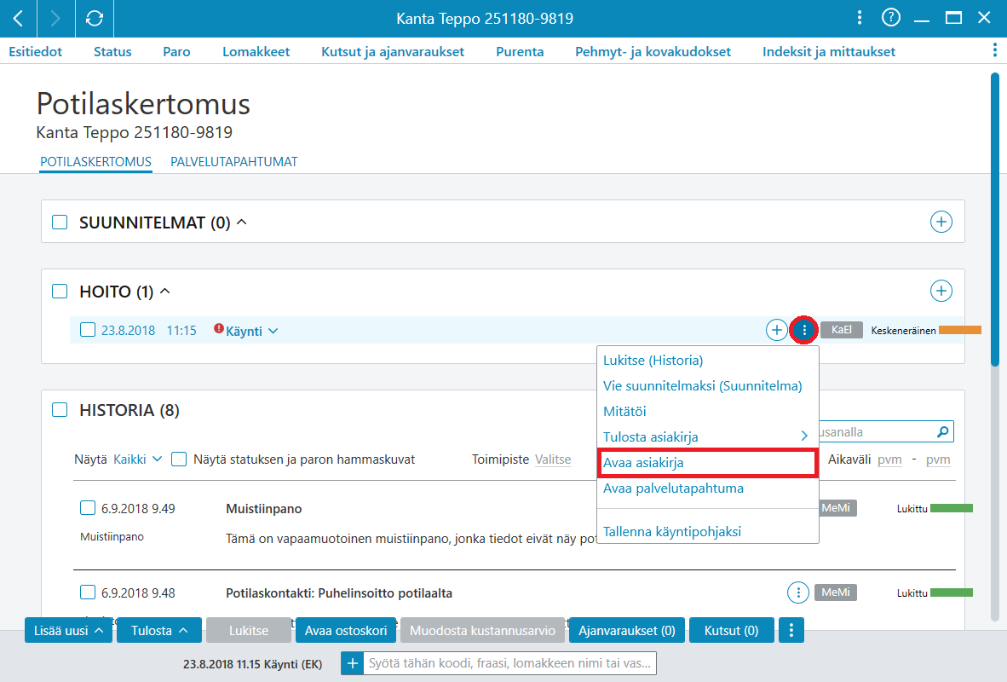Tick the HOITO section checkbox

pos(60,292)
